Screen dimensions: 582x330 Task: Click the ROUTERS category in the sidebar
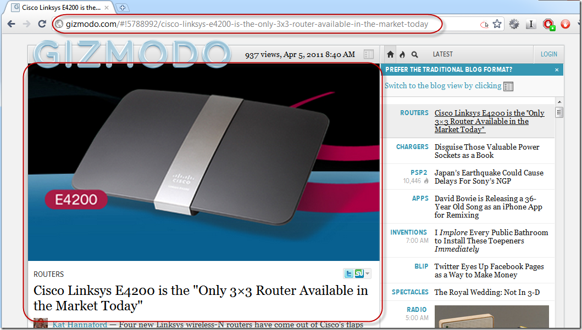click(414, 113)
